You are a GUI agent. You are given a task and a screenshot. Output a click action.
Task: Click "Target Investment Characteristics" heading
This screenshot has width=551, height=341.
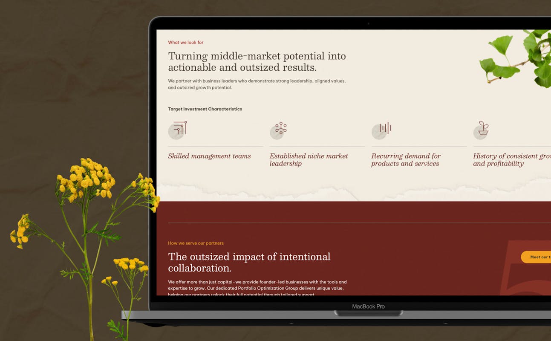pyautogui.click(x=205, y=109)
